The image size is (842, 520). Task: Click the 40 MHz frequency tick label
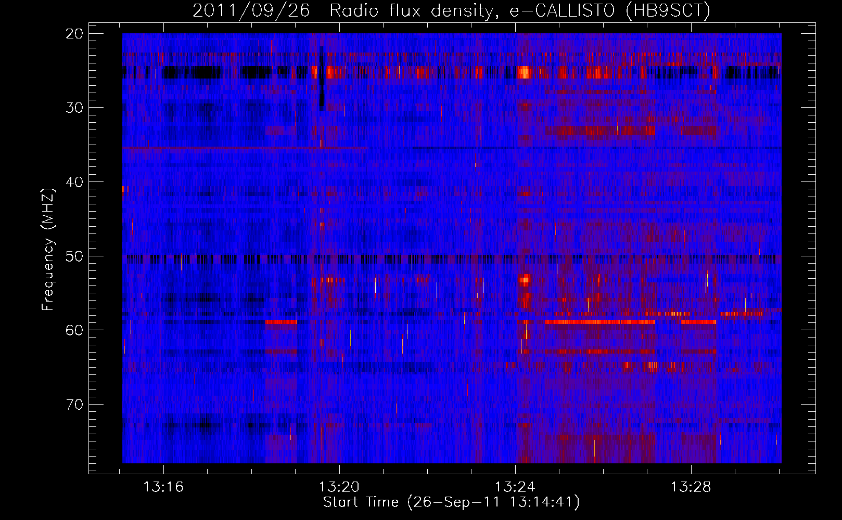coord(75,182)
